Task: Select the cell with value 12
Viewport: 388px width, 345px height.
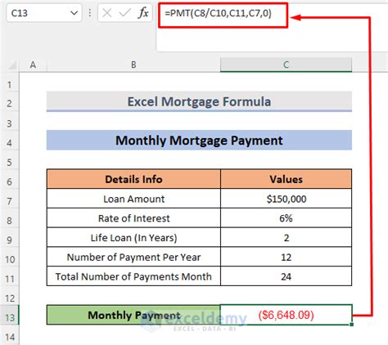Action: 286,257
